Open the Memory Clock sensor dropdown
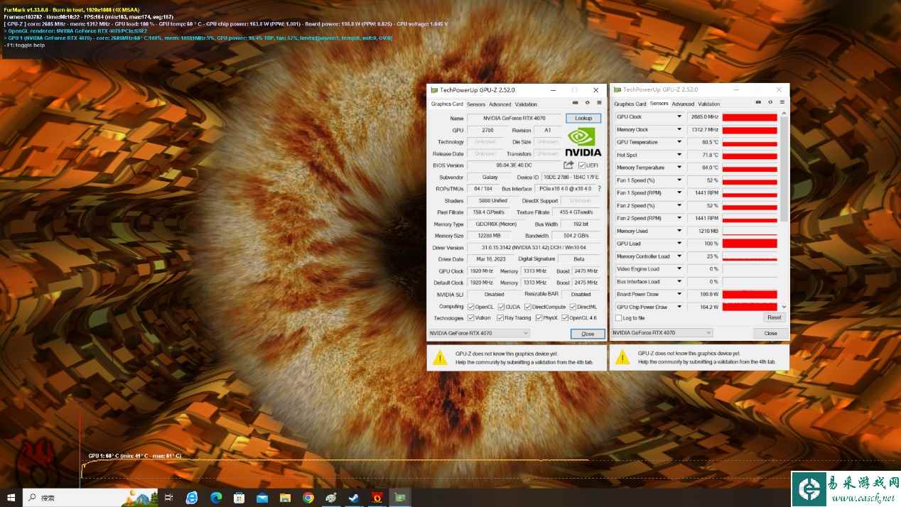The width and height of the screenshot is (901, 507). click(679, 130)
